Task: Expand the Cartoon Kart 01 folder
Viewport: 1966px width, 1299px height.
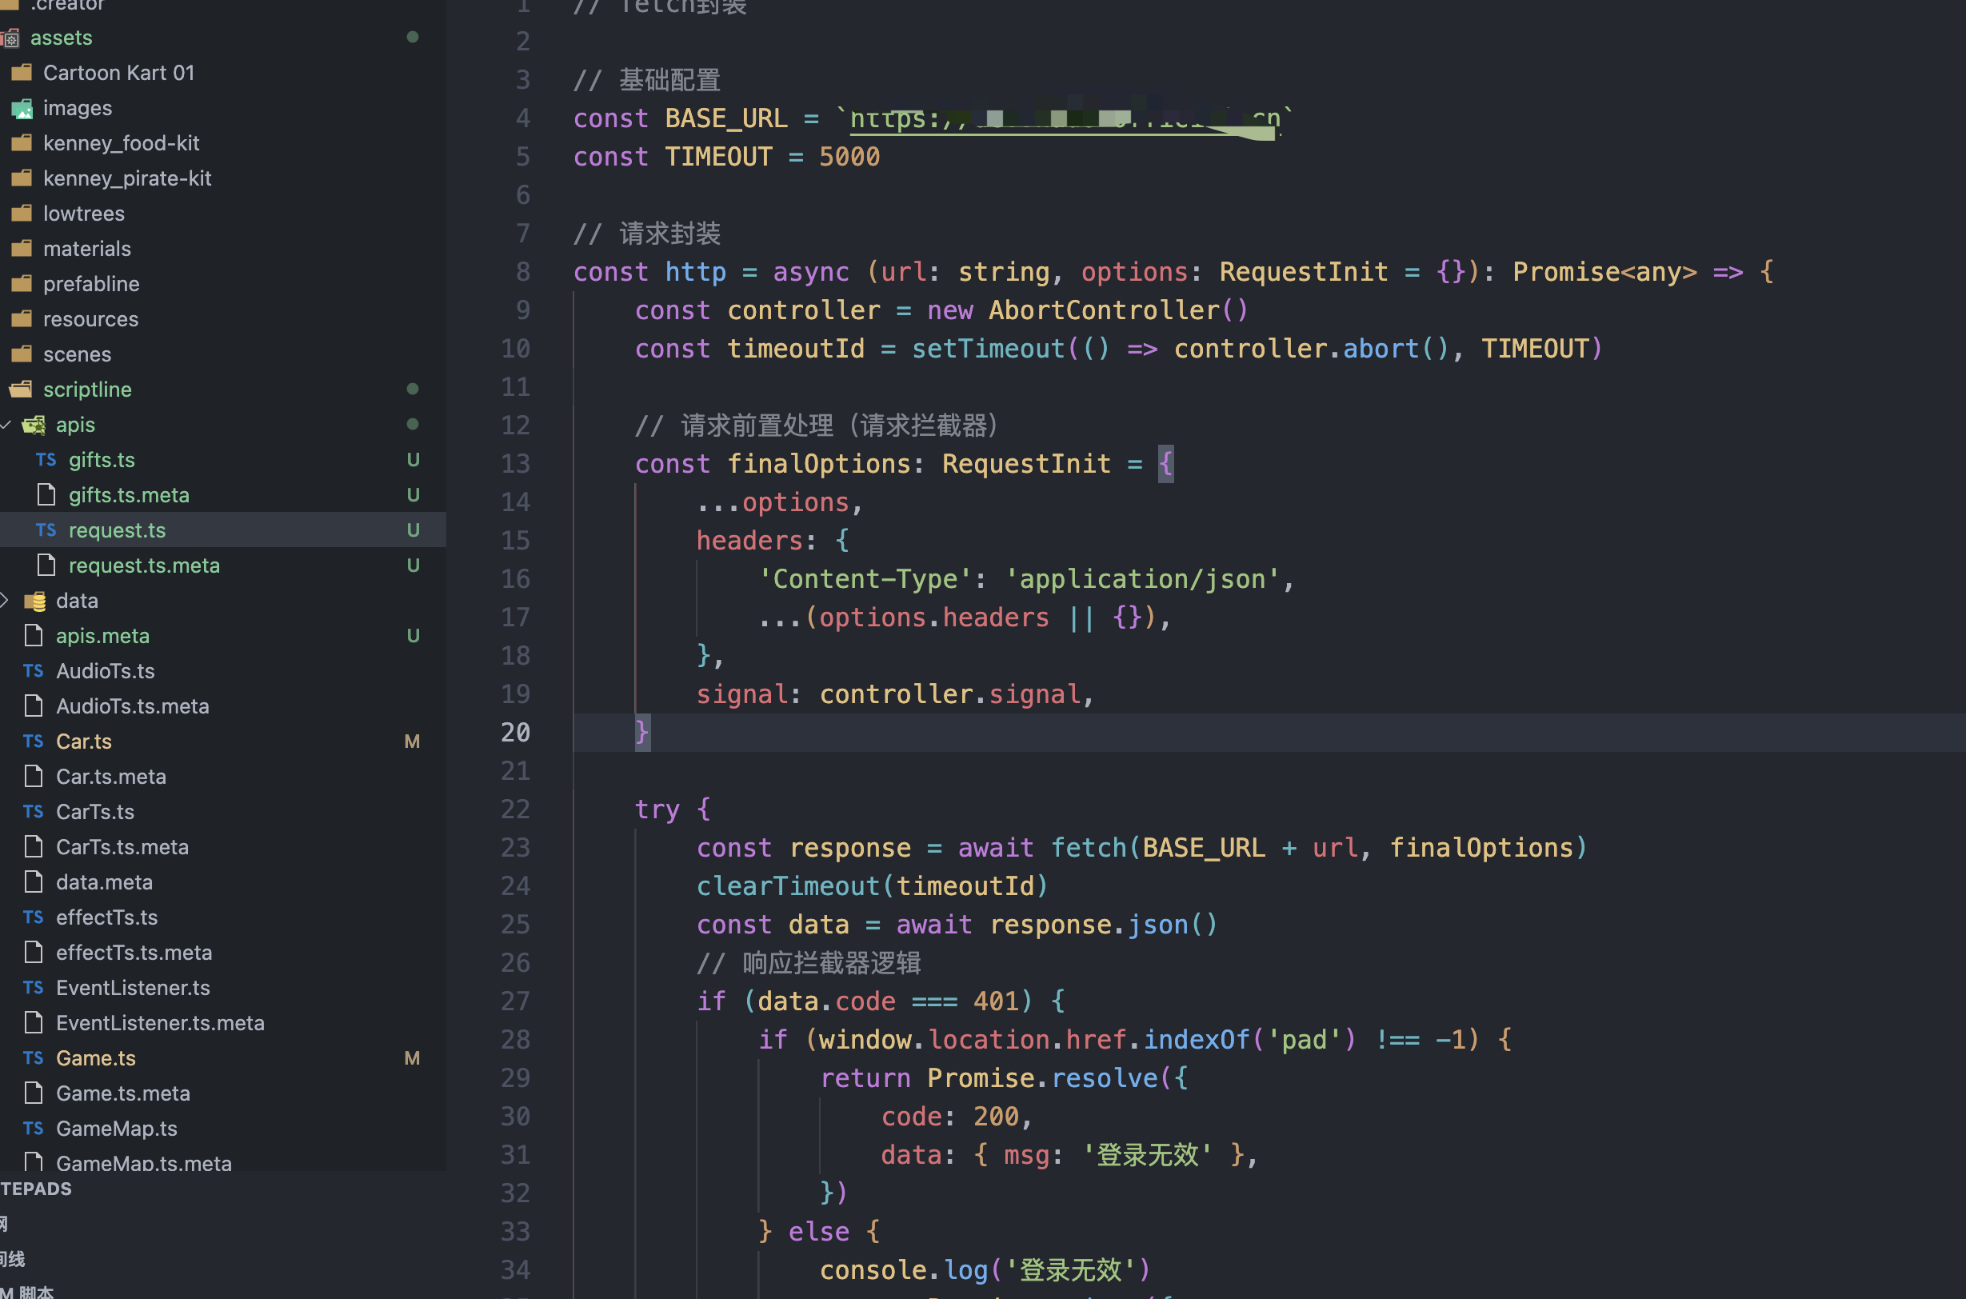Action: point(118,73)
